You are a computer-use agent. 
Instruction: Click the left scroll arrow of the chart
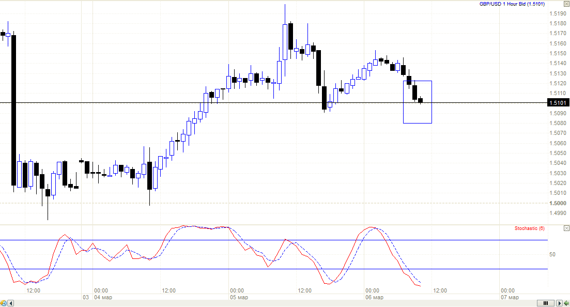coord(10,303)
